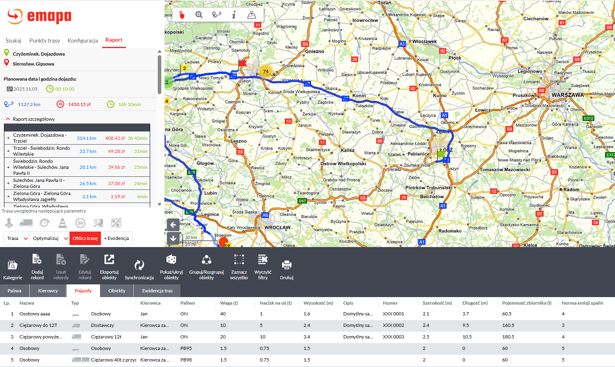The image size is (615, 367).
Task: Open the Optymalizuj dropdown
Action: [50, 238]
